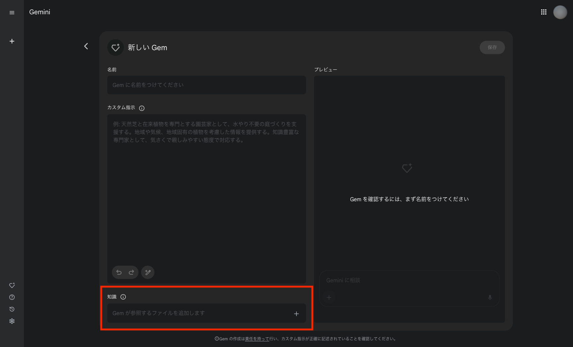Open Gems from the left sidebar diamond icon
The image size is (573, 347).
pyautogui.click(x=12, y=285)
